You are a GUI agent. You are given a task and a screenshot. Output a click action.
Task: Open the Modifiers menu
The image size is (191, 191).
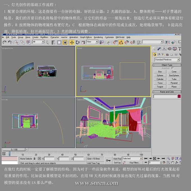click(44, 37)
